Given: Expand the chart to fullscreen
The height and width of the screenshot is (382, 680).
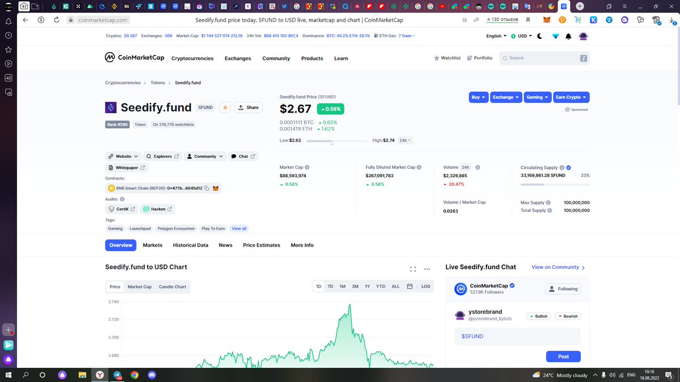Looking at the screenshot, I should [413, 269].
